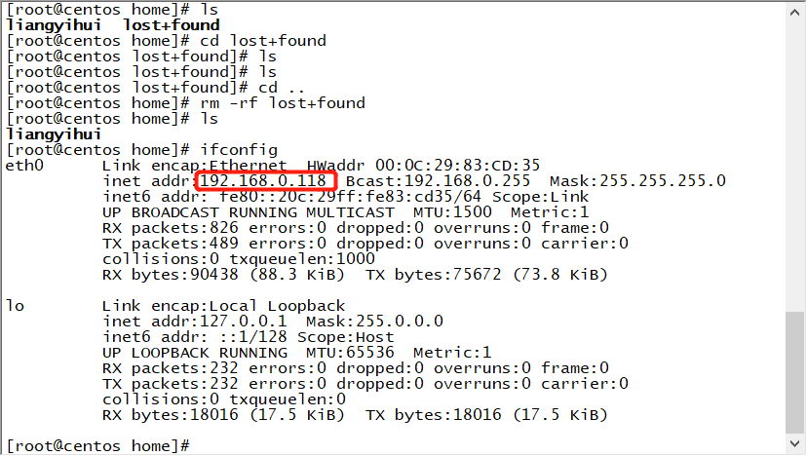Click the highlighted IP address 192.168.0.118
The image size is (807, 456).
267,181
